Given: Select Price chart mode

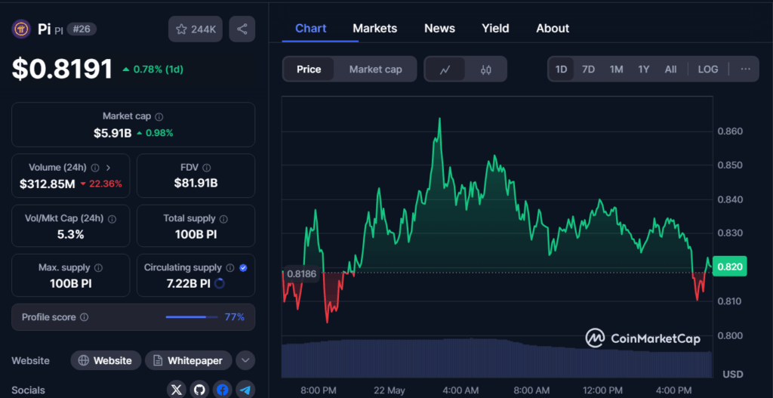Looking at the screenshot, I should pyautogui.click(x=309, y=69).
